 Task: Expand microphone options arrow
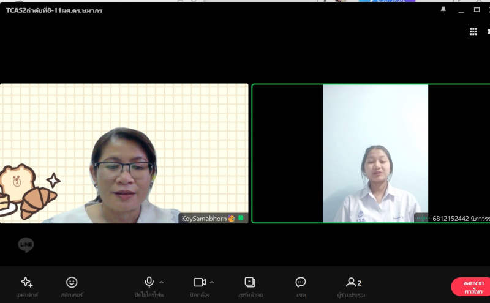click(162, 282)
